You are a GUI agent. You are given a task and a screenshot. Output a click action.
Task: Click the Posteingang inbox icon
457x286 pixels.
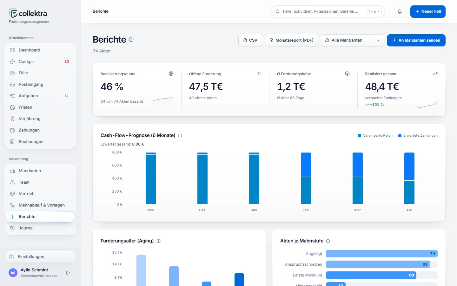coord(12,85)
